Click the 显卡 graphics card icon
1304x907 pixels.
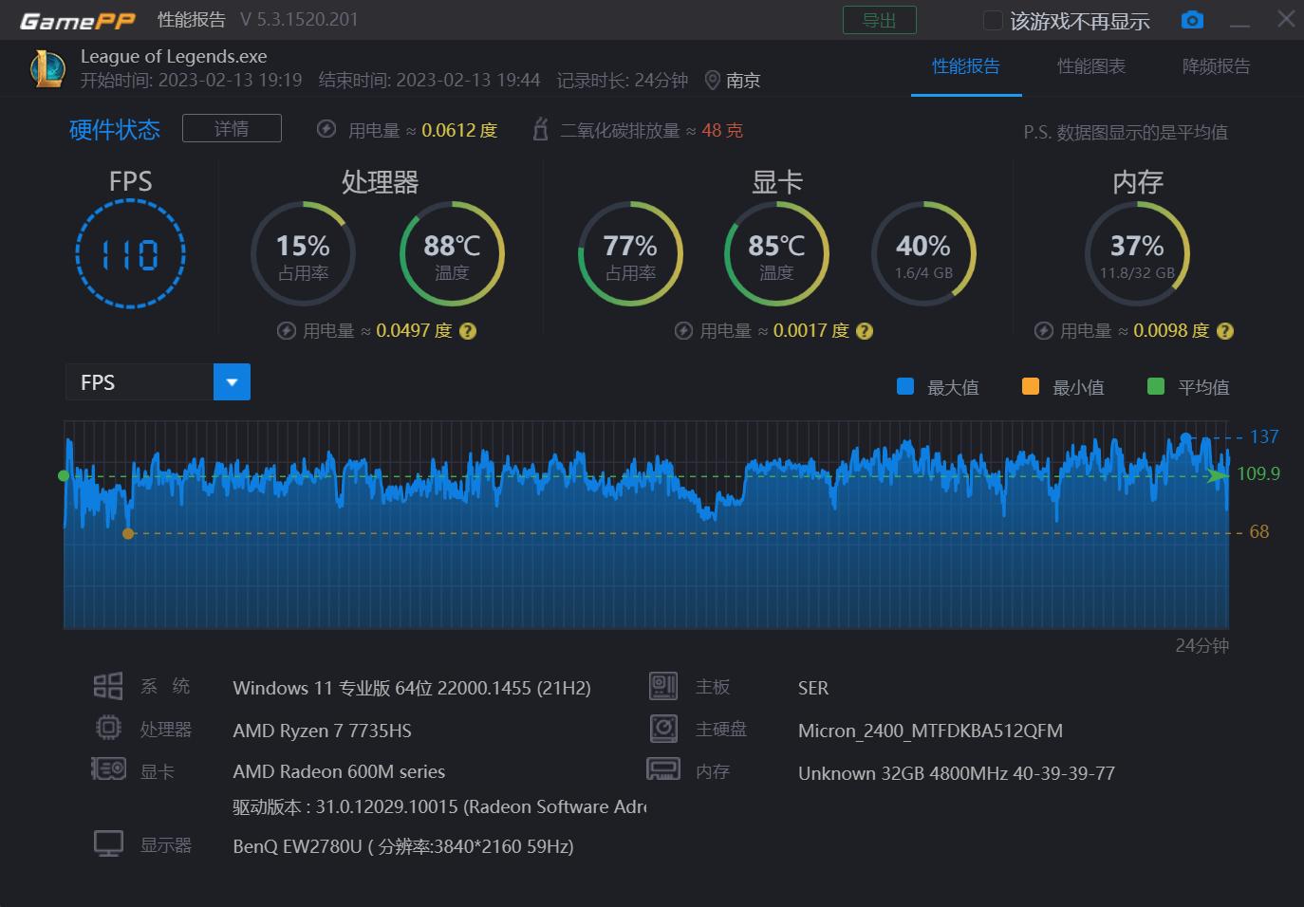(108, 769)
